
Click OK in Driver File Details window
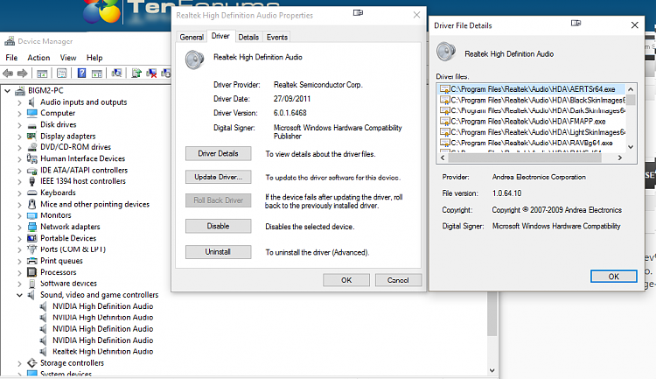coord(614,277)
